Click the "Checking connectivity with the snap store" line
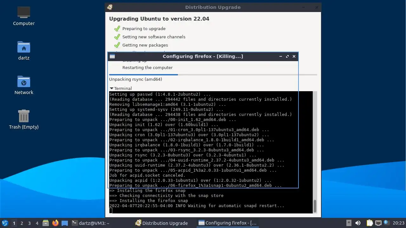Image resolution: width=406 pixels, height=228 pixels. click(x=166, y=195)
